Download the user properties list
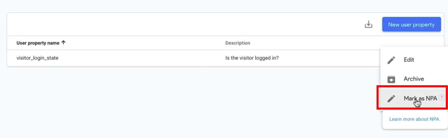 369,24
